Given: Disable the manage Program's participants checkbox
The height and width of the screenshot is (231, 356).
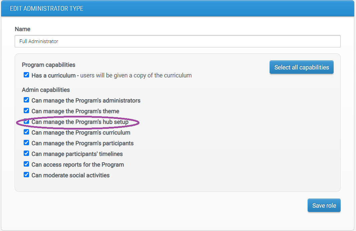Looking at the screenshot, I should [x=26, y=143].
